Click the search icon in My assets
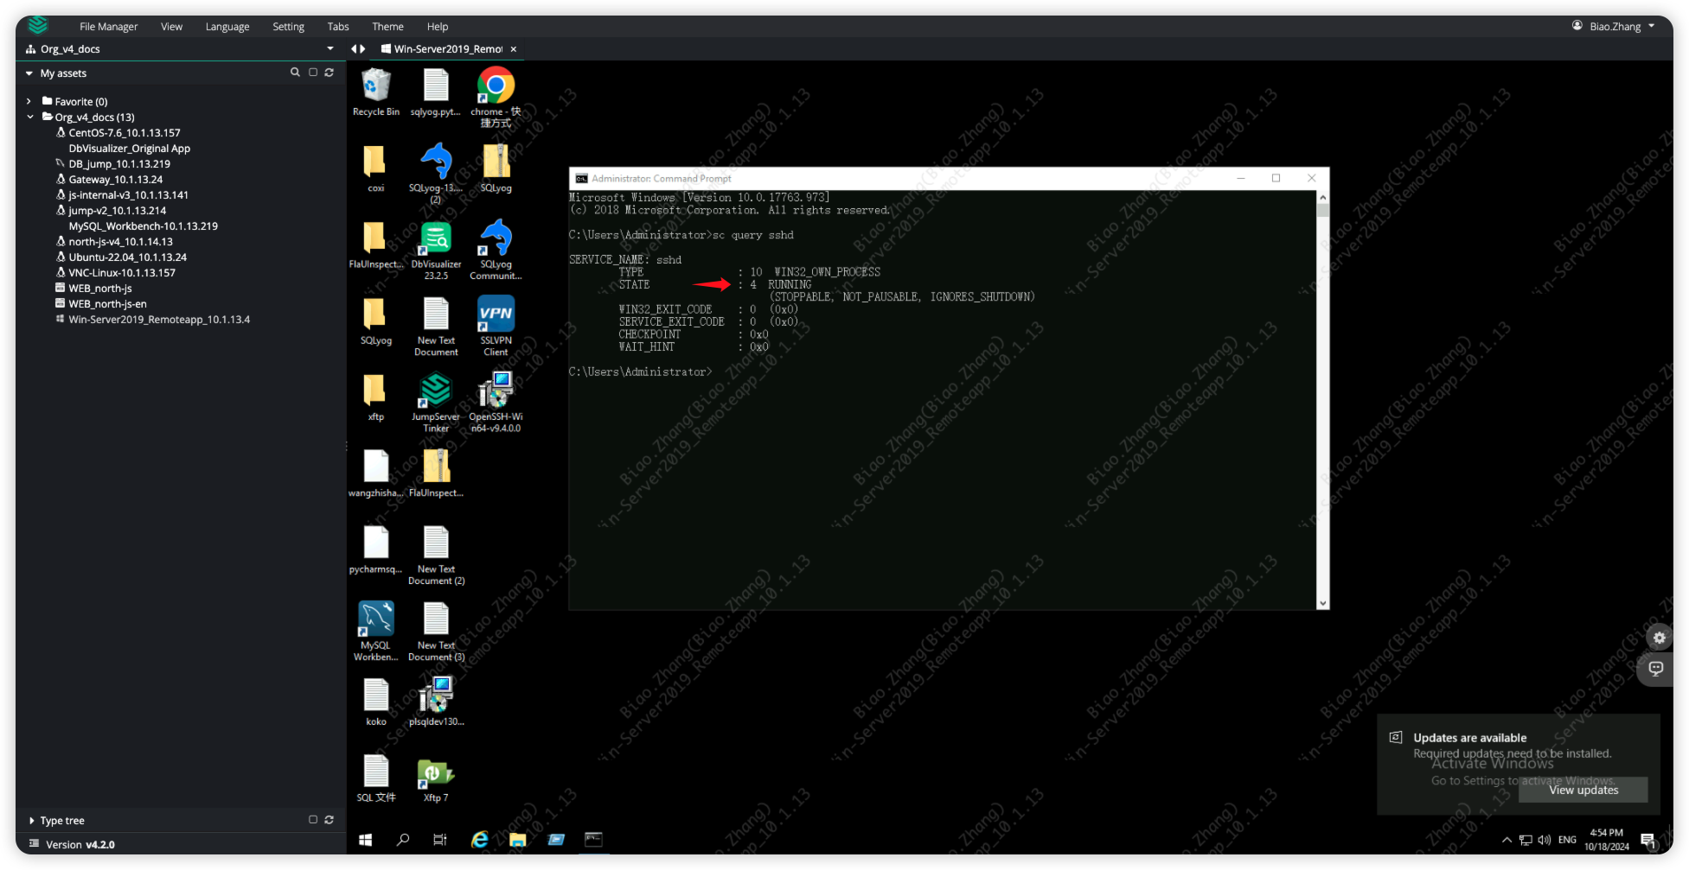This screenshot has width=1689, height=870. 295,73
